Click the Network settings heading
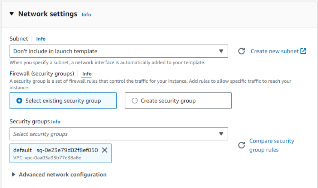This screenshot has width=318, height=188. coord(48,14)
